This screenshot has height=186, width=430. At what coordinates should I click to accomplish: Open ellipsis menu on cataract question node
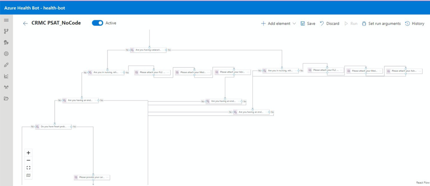coord(164,50)
